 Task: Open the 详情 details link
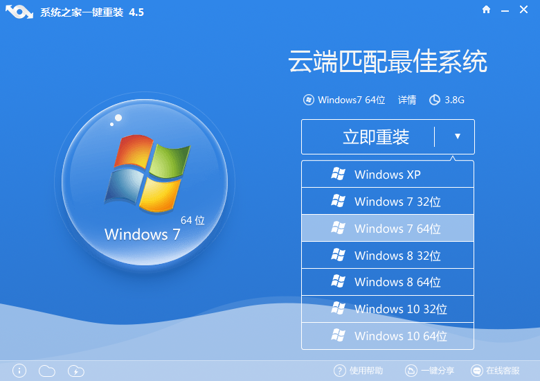407,100
